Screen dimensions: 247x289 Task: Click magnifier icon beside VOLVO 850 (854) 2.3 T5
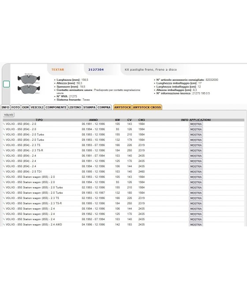4,145
